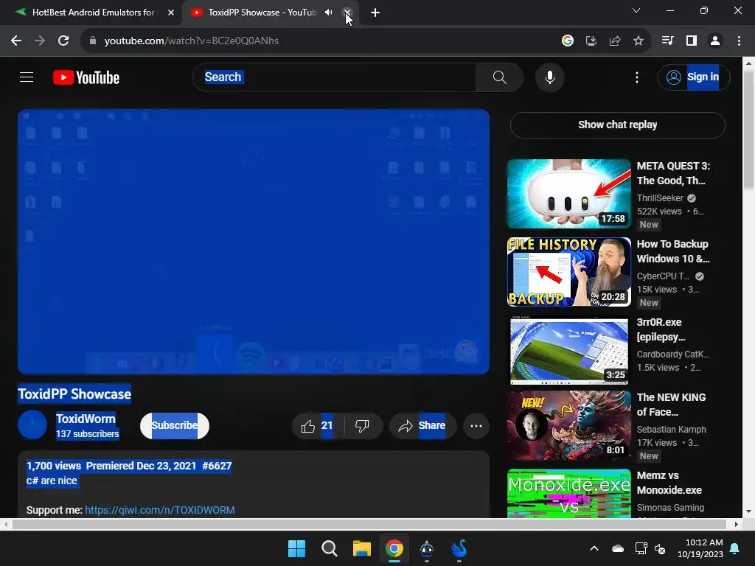Screen dimensions: 755x566
Task: Show hidden tray icons chevron
Action: coord(594,548)
